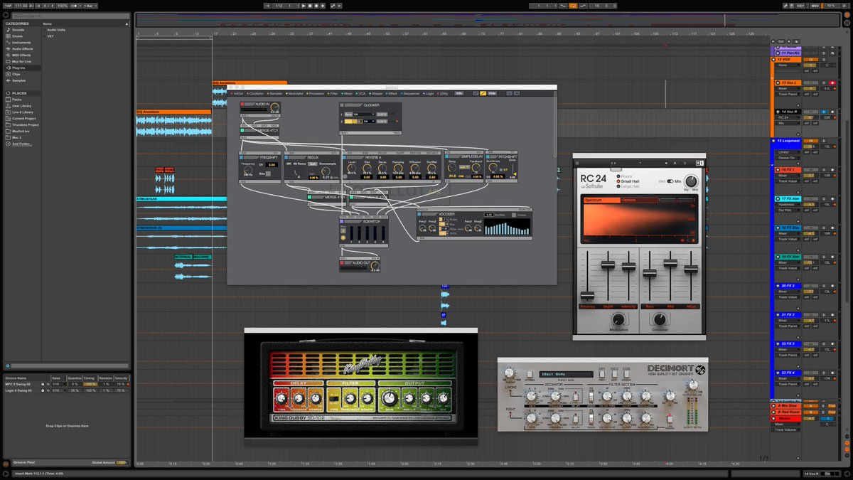Open Hysteresis device chooser on 17 FX Atm
The height and width of the screenshot is (480, 853).
788,204
